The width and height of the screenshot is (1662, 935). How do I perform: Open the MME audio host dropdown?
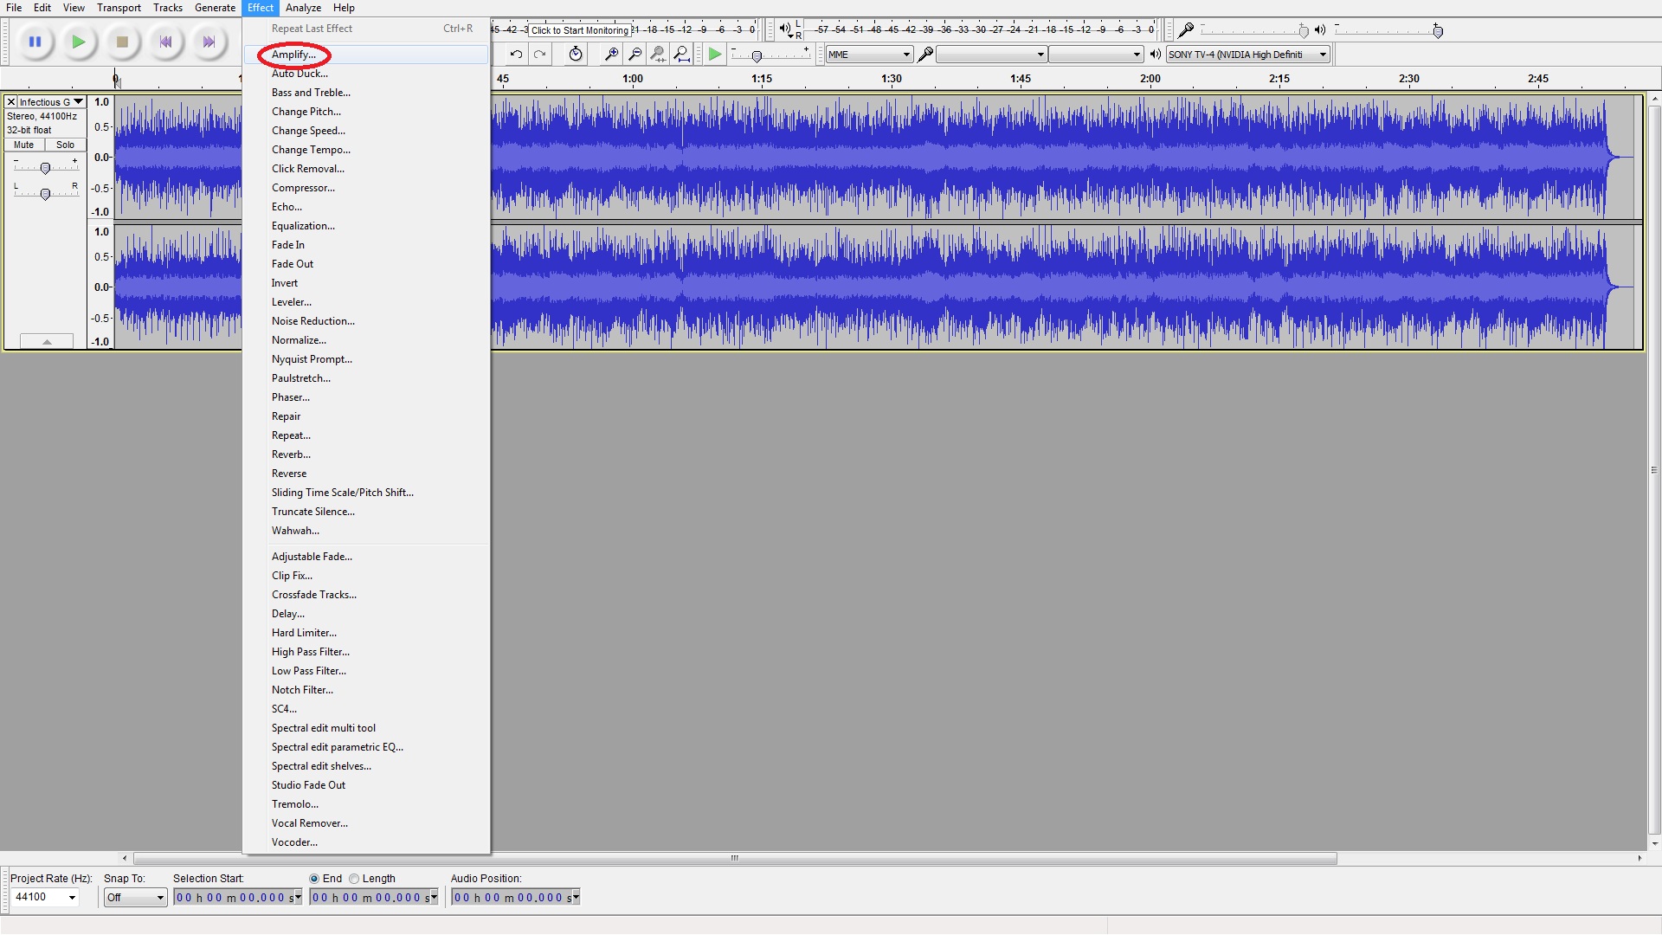click(x=869, y=55)
